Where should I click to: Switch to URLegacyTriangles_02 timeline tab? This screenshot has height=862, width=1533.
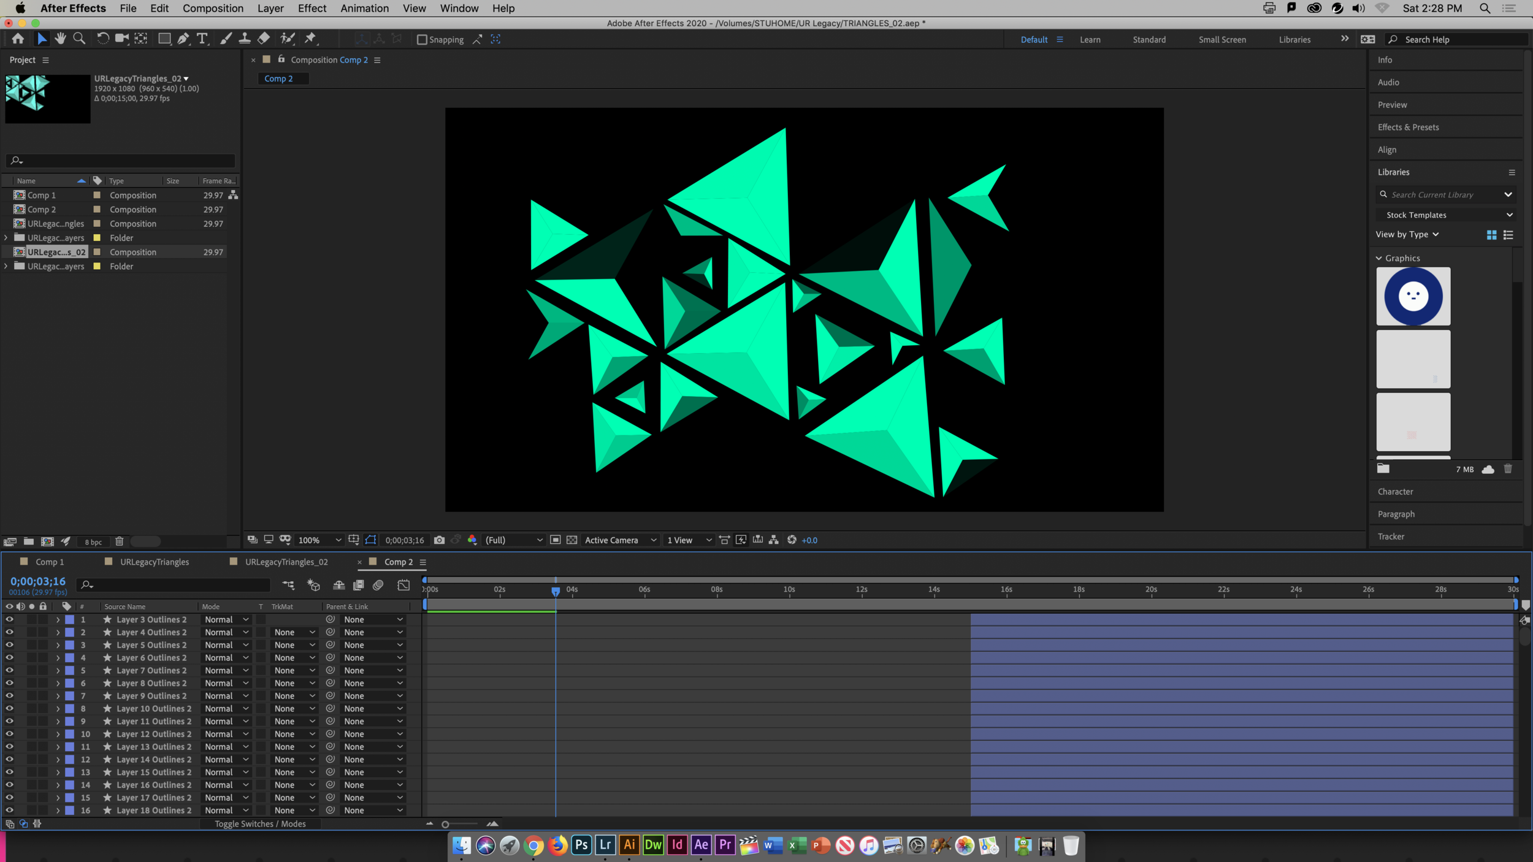click(x=286, y=562)
